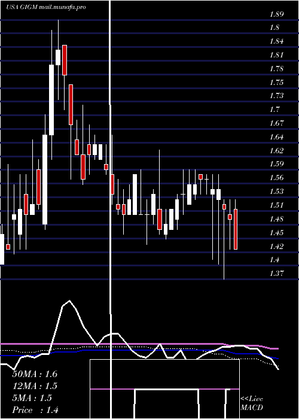This screenshot has height=419, width=299.
Task: Click the 1.78 price axis label
Action: pyautogui.click(x=276, y=69)
